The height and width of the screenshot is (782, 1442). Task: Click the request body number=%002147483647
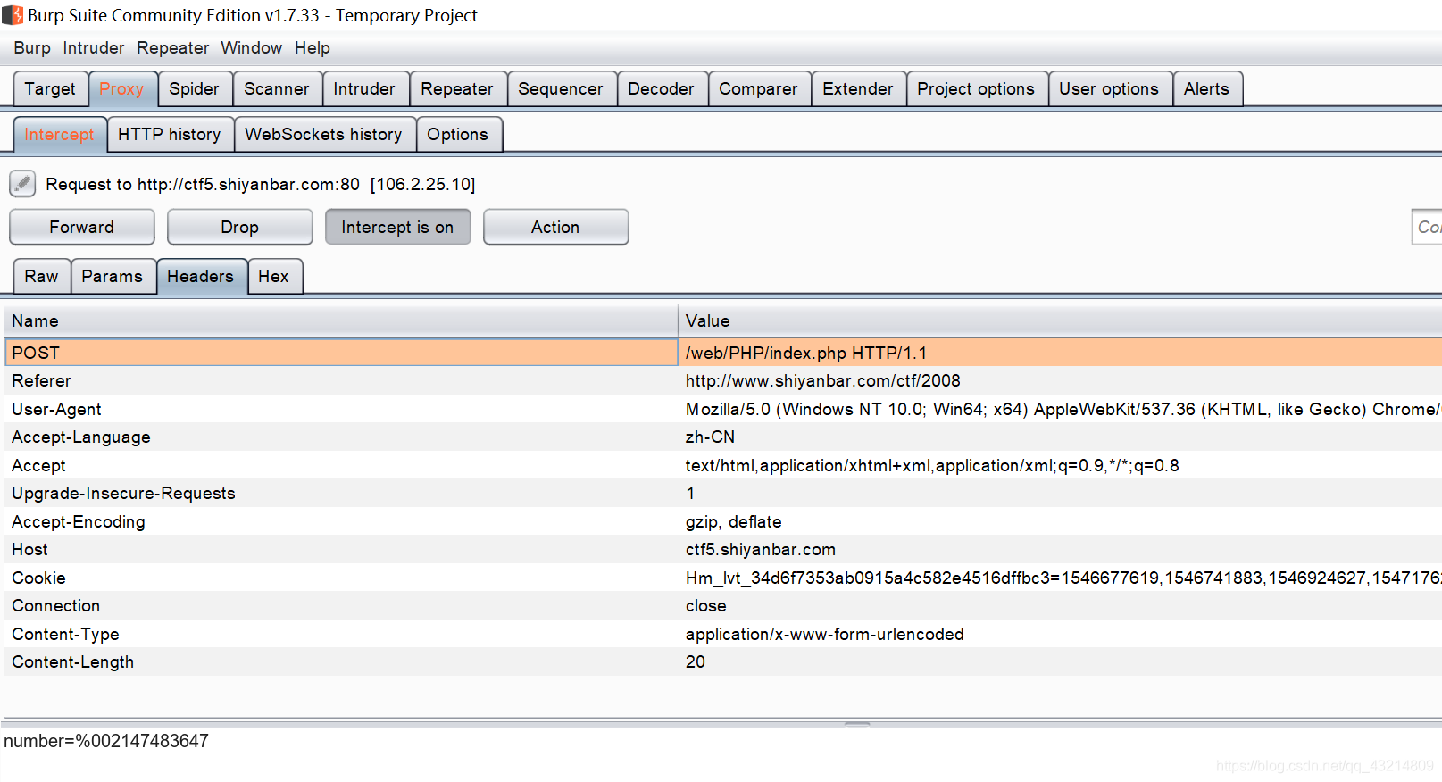click(x=106, y=741)
